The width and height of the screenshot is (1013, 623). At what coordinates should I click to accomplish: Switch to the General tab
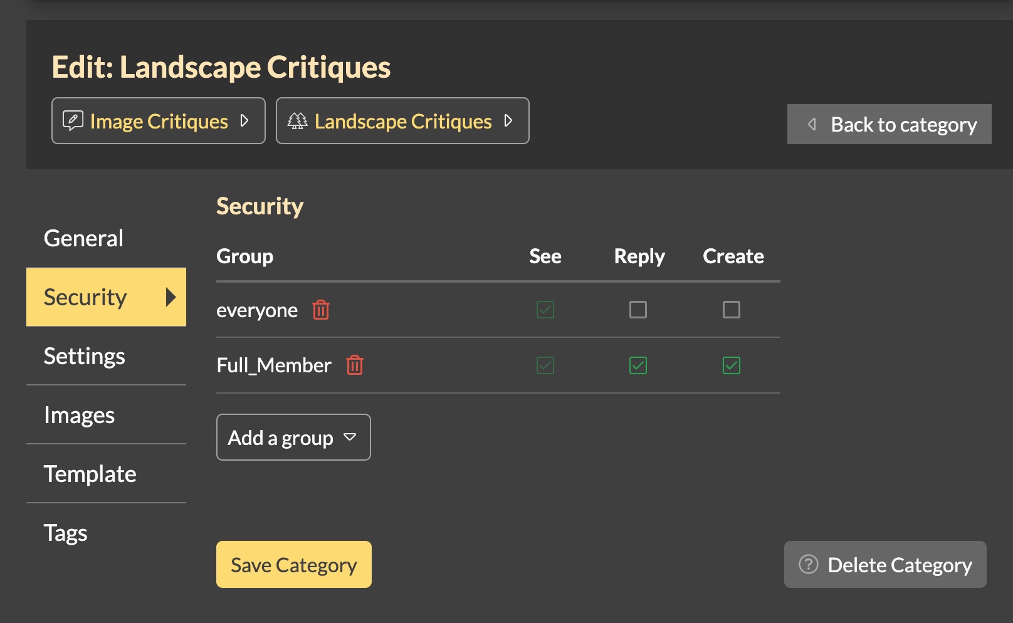84,238
